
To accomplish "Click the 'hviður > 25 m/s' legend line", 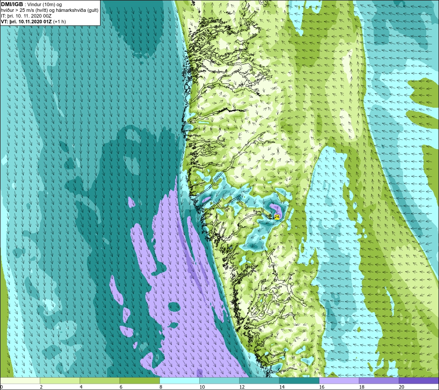I will pyautogui.click(x=50, y=10).
